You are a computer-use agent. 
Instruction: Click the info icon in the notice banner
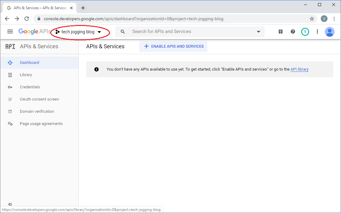(x=96, y=69)
